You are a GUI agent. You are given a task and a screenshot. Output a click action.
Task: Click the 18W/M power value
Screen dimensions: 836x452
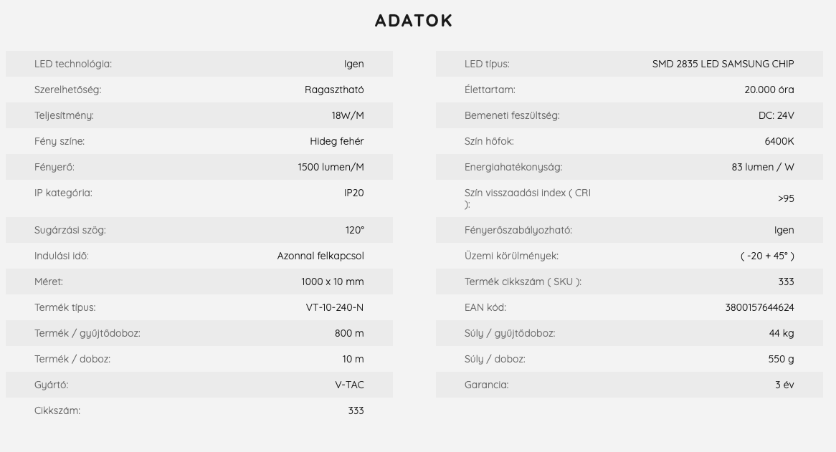coord(348,115)
